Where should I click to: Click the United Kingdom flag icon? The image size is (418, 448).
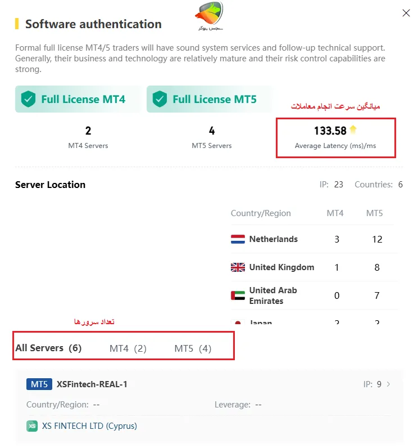tap(238, 267)
